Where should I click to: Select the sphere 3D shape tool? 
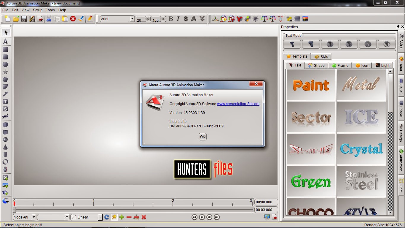click(5, 140)
